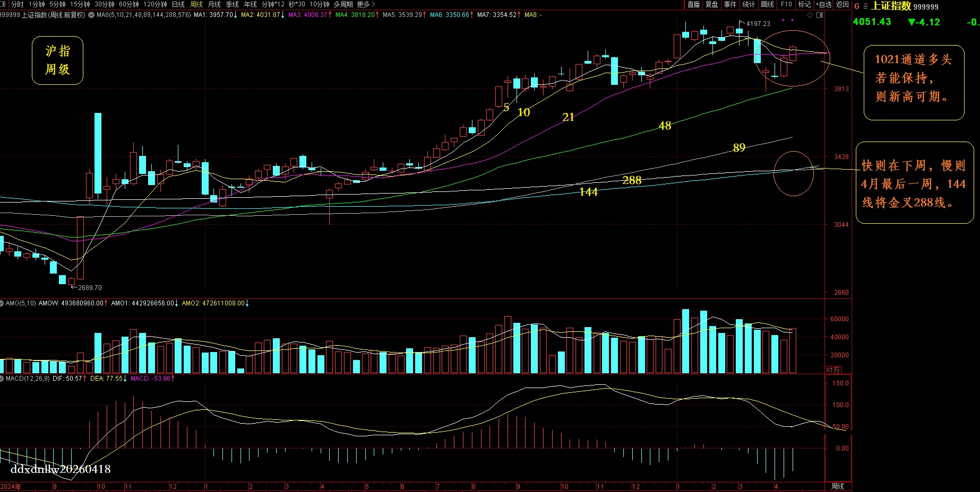
Task: Expand 更多 period options
Action: point(366,4)
